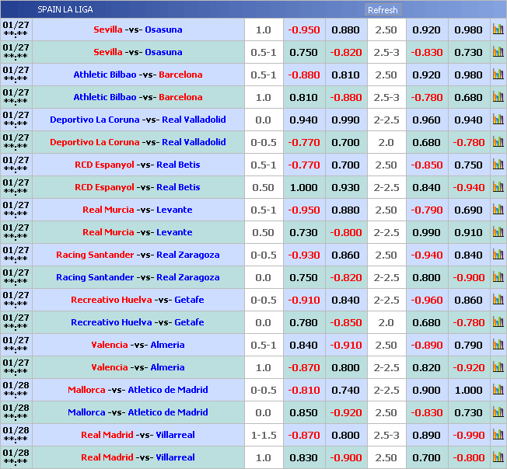Open chart icon for Mallorca-Atletico 0.0 handicap row
The height and width of the screenshot is (469, 507).
(498, 412)
